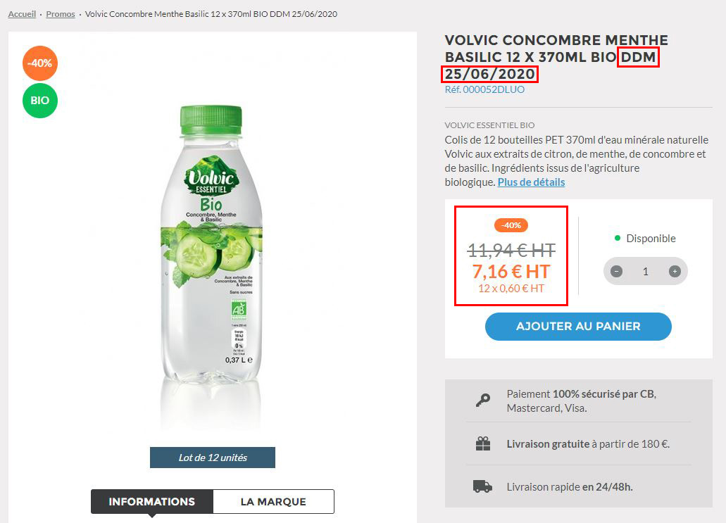
Task: Click the fast delivery truck icon
Action: click(x=482, y=486)
